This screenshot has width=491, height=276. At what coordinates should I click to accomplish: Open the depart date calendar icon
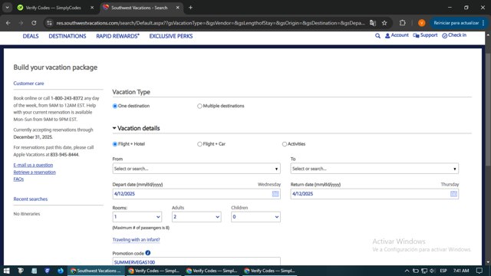(275, 194)
